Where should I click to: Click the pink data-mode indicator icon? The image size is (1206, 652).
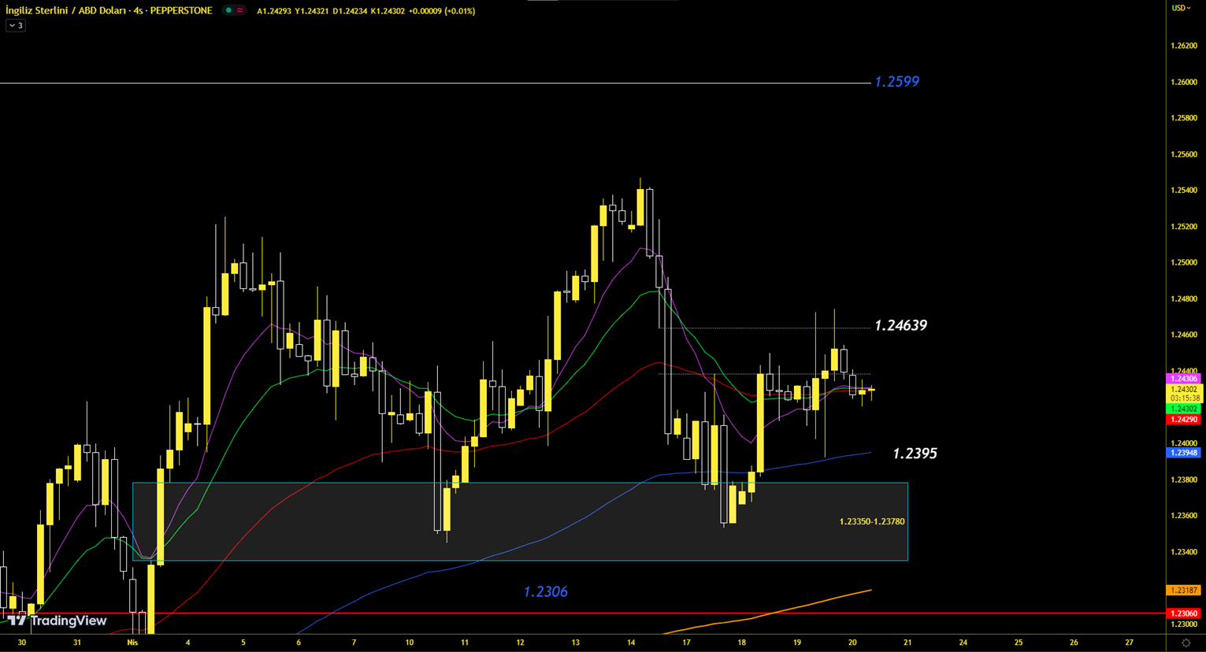coord(239,11)
